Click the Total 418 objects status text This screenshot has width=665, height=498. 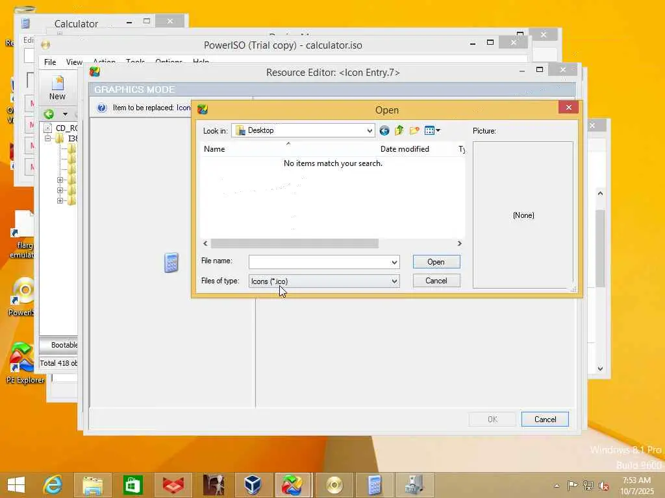tap(58, 363)
